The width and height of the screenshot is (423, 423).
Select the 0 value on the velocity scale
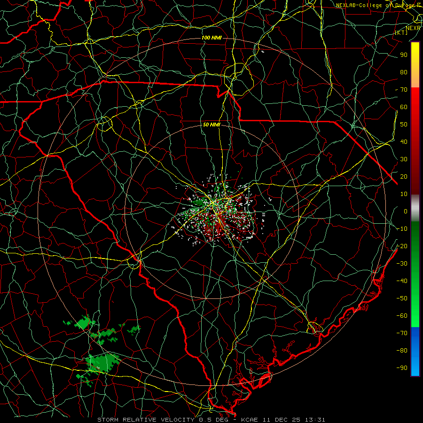406,211
